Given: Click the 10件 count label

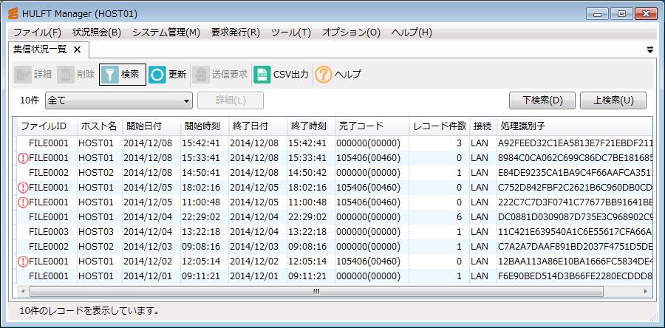Looking at the screenshot, I should coord(30,101).
